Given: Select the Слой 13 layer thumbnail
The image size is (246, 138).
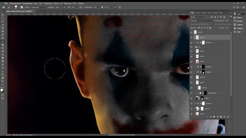Looking at the screenshot, I should point(197,114).
